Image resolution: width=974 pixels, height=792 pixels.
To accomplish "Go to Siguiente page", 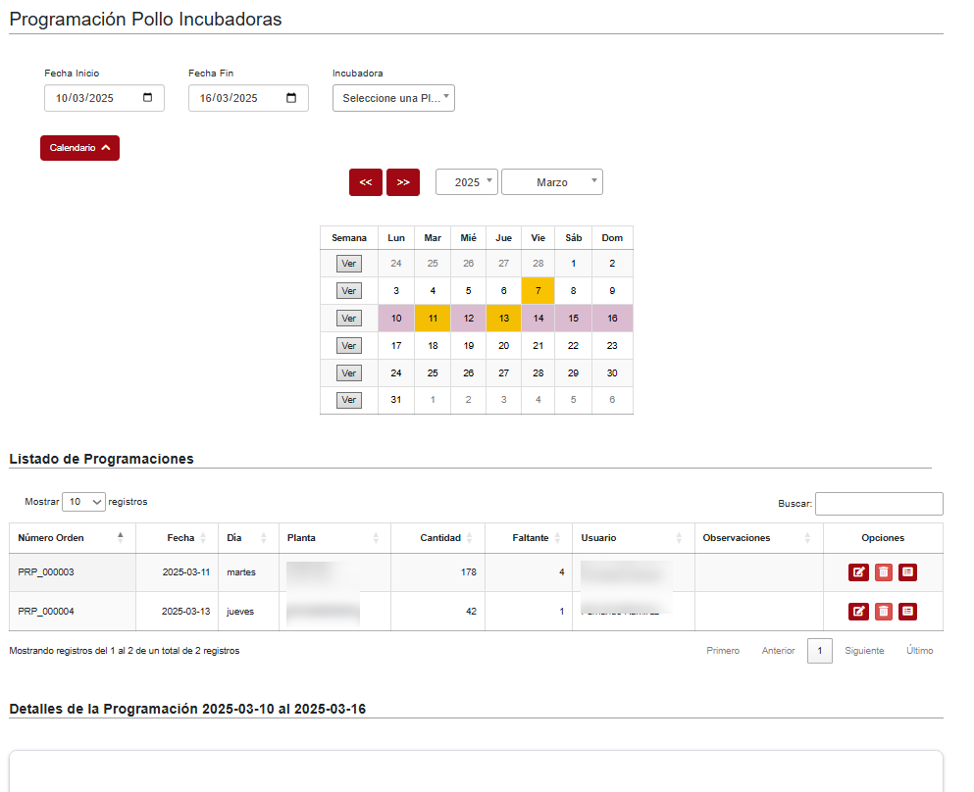I will 864,651.
